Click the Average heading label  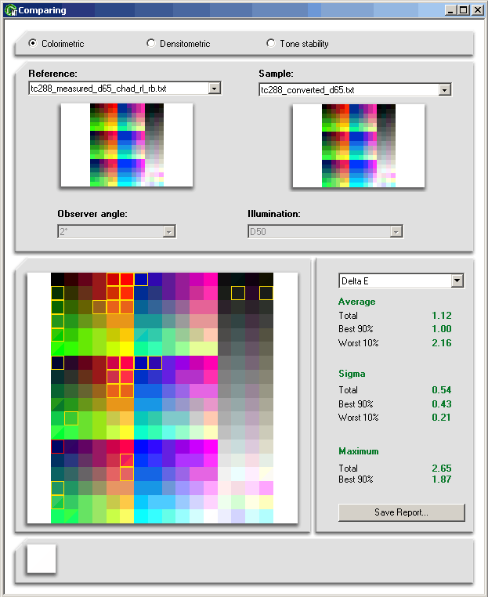(356, 302)
